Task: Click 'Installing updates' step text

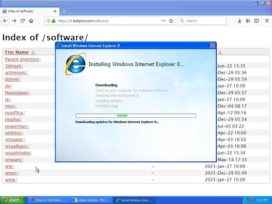Action: click(109, 101)
